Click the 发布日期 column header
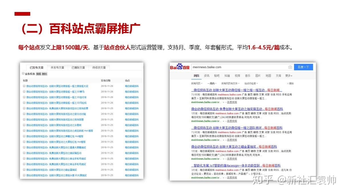 [105, 81]
